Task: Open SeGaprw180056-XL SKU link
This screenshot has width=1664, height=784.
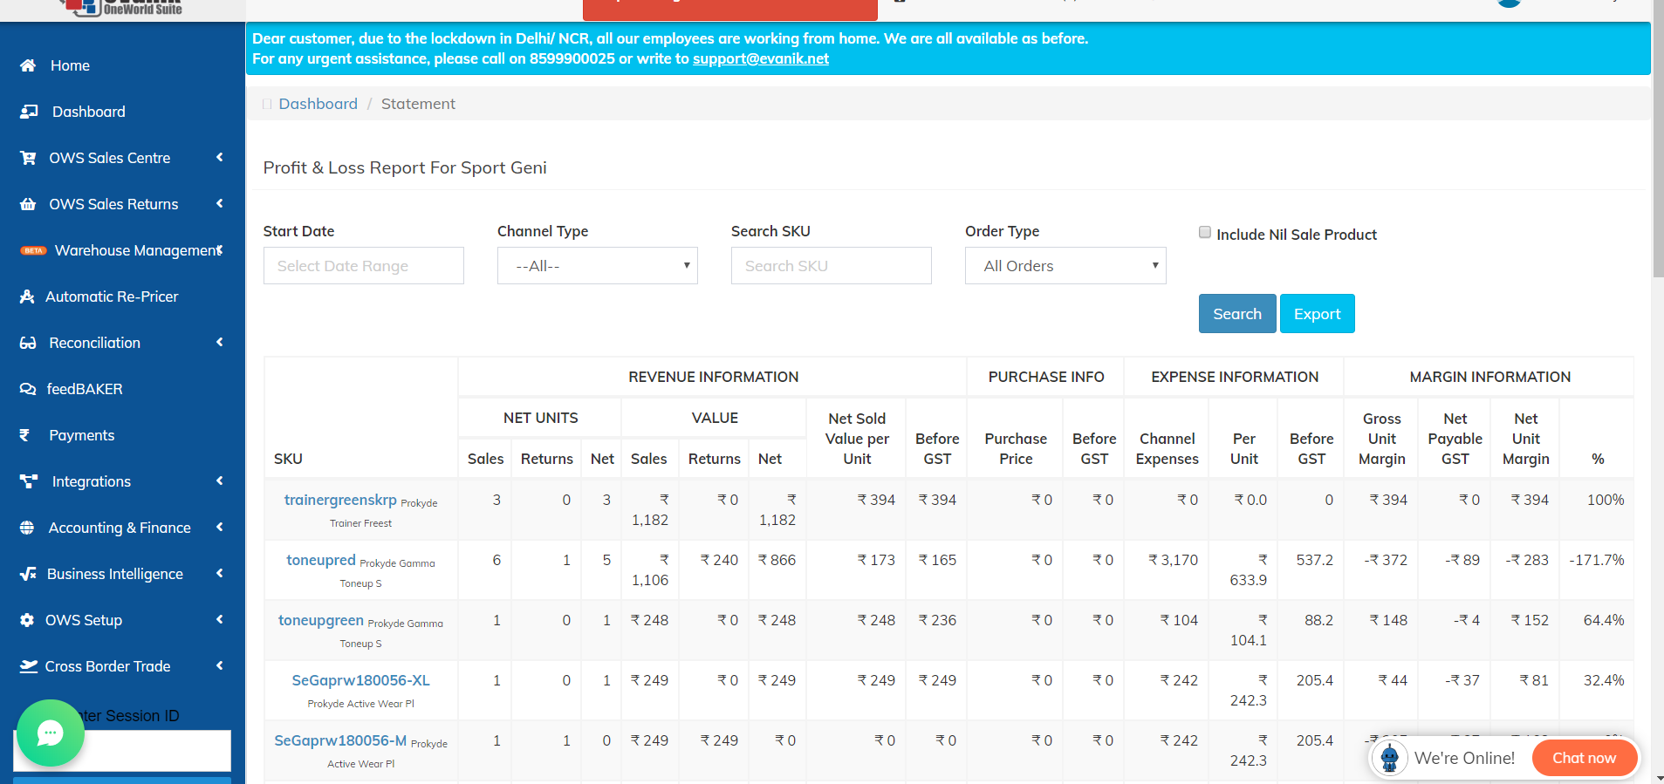Action: pos(360,680)
